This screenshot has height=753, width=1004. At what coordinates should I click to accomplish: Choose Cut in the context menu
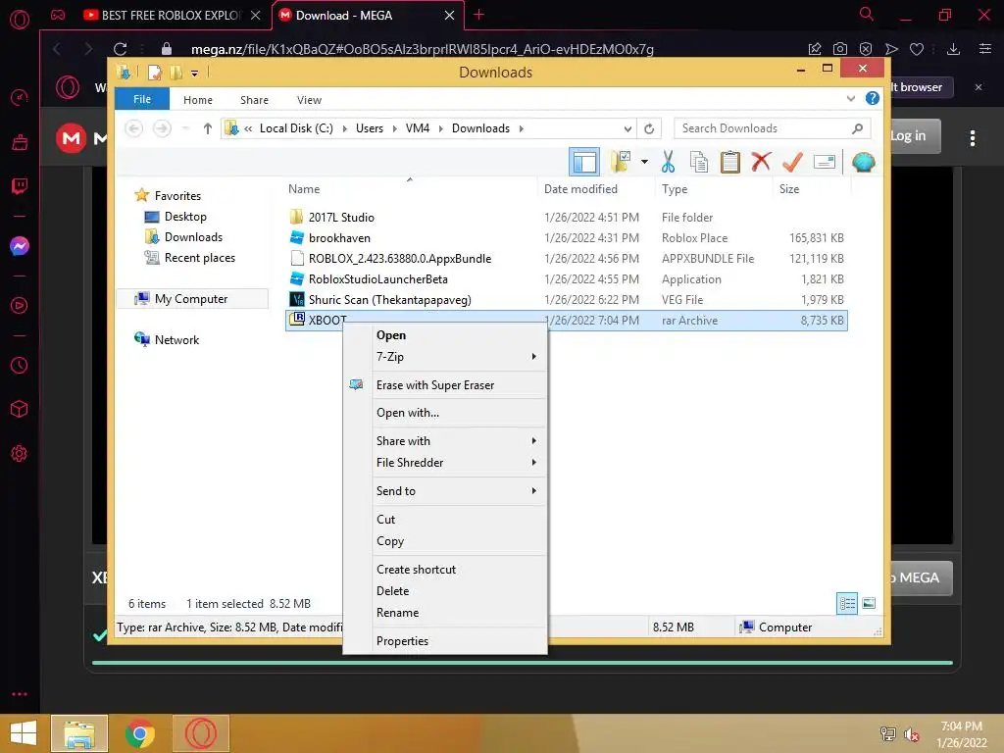click(445, 520)
